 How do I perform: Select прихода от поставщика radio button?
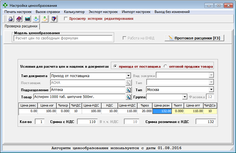115,66
